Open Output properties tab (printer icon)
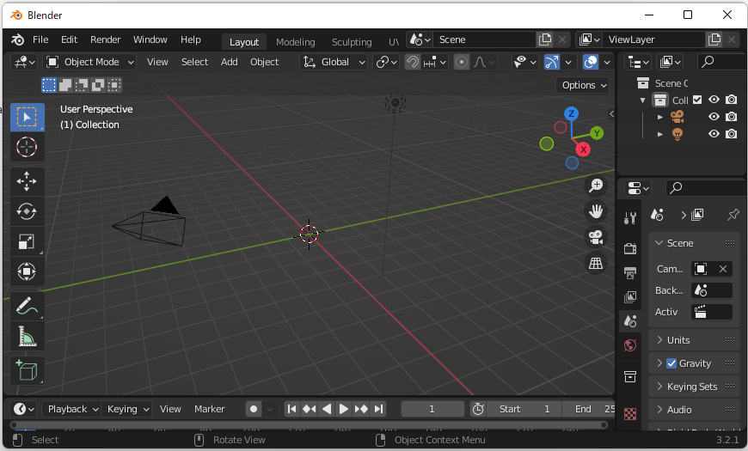 point(630,272)
